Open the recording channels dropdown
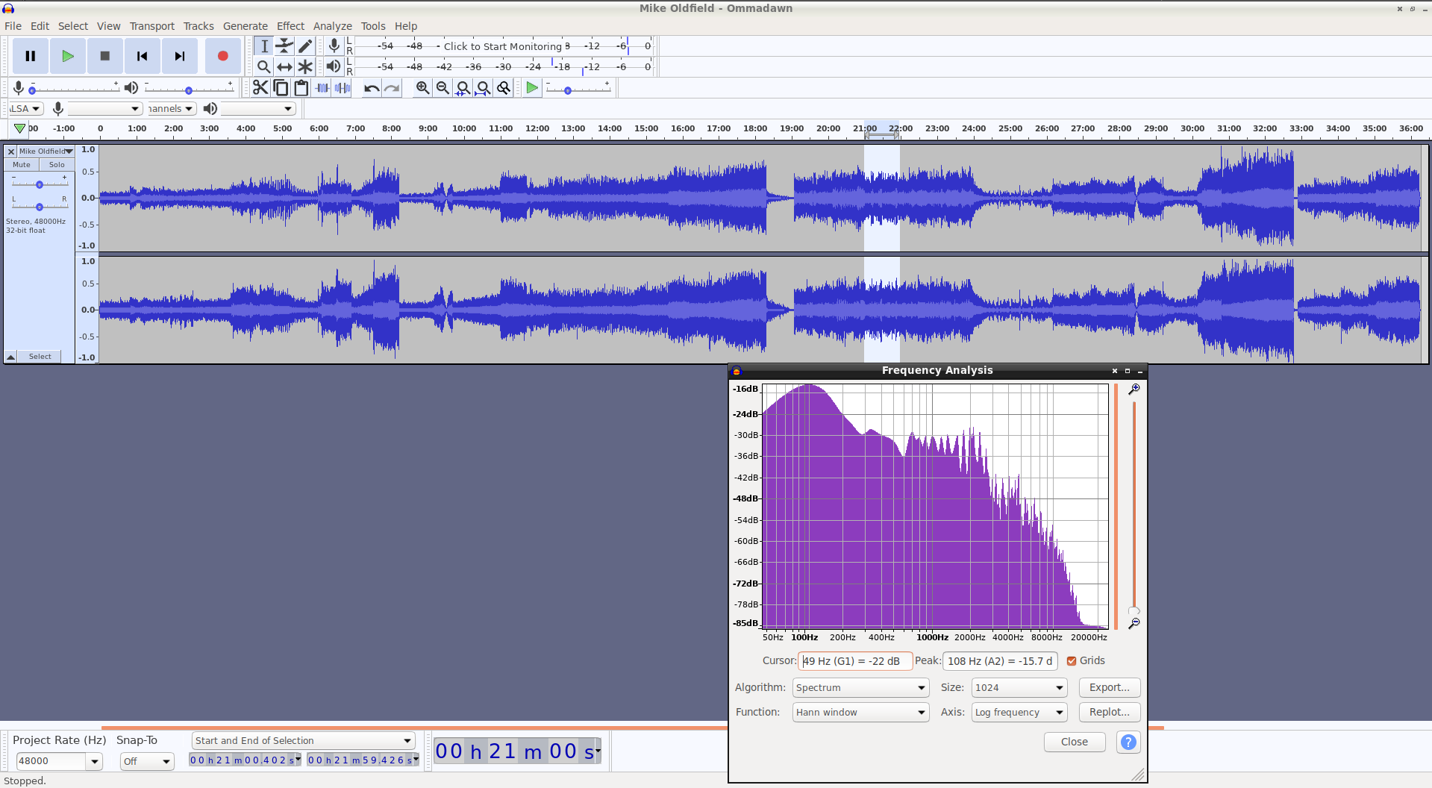1432x788 pixels. tap(172, 109)
